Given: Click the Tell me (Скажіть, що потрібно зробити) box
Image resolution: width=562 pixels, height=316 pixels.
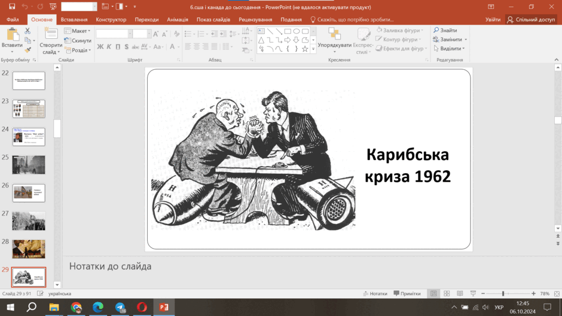Looking at the screenshot, I should [x=352, y=19].
